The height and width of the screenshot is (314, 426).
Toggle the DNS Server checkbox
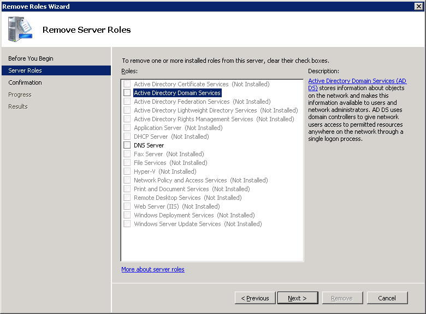pos(127,145)
